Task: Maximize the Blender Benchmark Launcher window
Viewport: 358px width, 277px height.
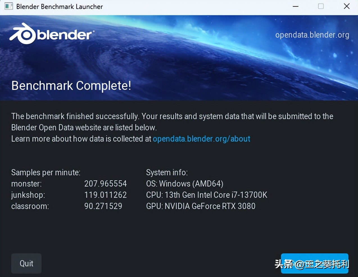Action: (321, 6)
